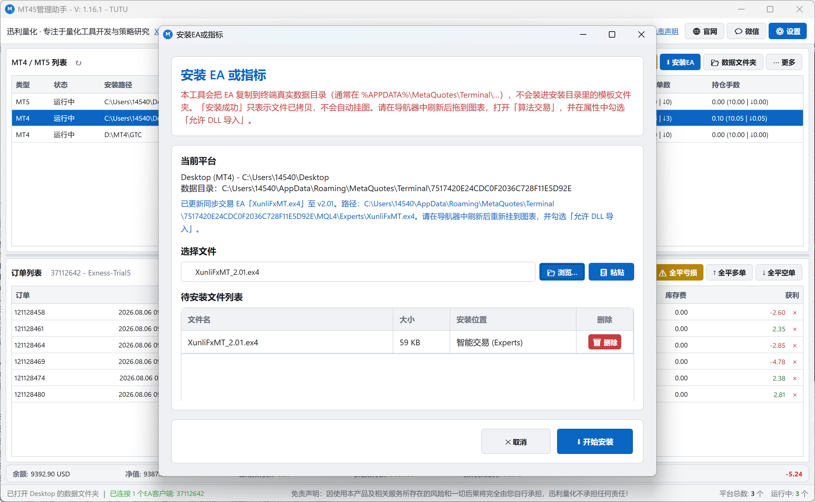Refresh the MT4 / MT5 list

click(x=78, y=63)
